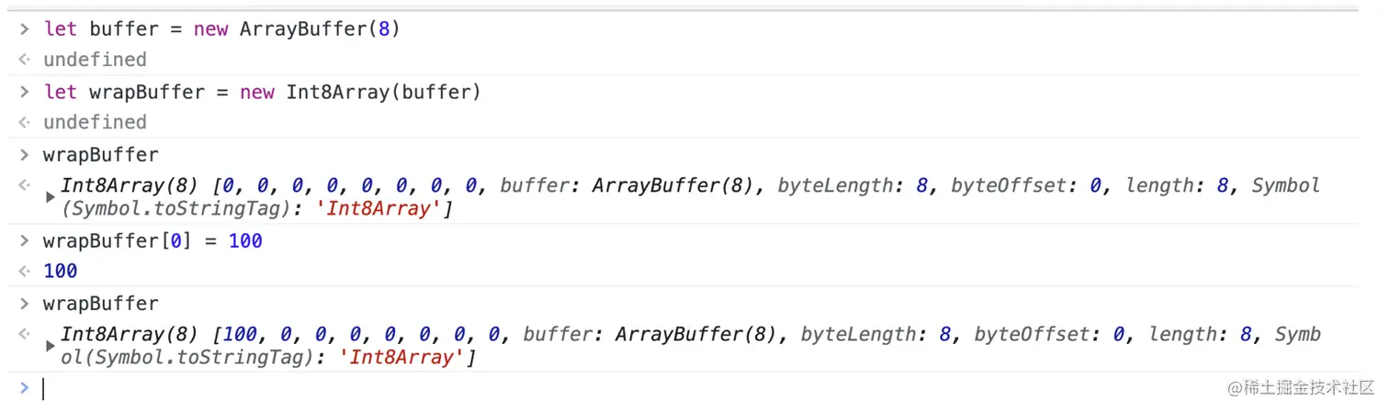This screenshot has height=411, width=1389.
Task: Click 'buffer: ArrayBuffer(8)' in second array output
Action: [655, 335]
